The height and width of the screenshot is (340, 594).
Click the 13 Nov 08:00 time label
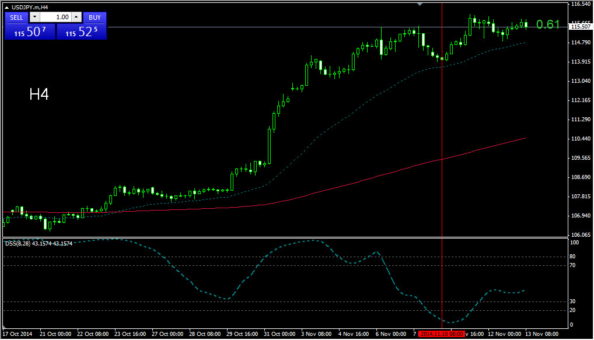coord(541,334)
